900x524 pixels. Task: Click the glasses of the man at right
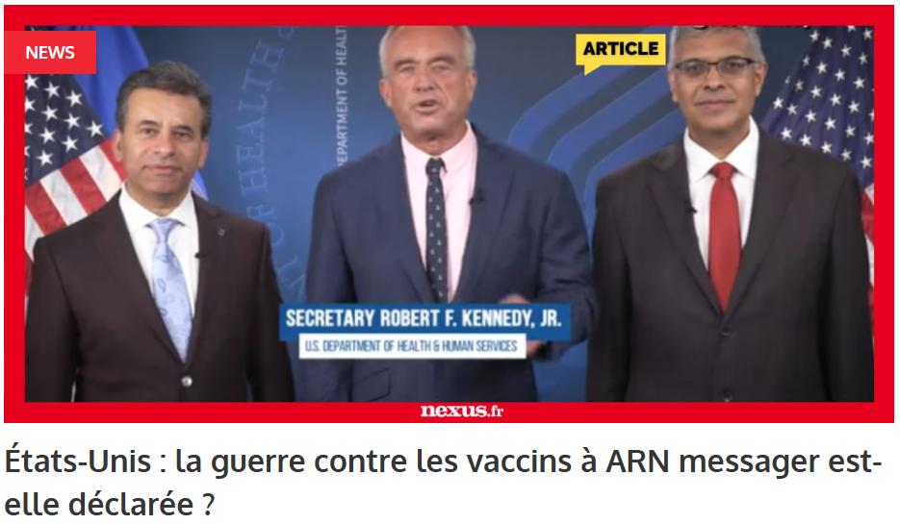click(715, 67)
